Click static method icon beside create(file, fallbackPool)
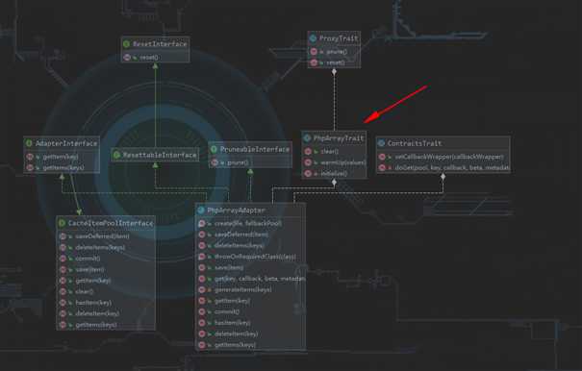 pos(202,223)
